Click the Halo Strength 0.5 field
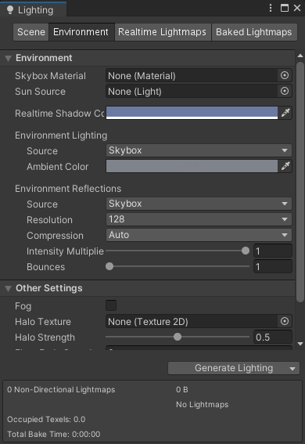 click(273, 337)
